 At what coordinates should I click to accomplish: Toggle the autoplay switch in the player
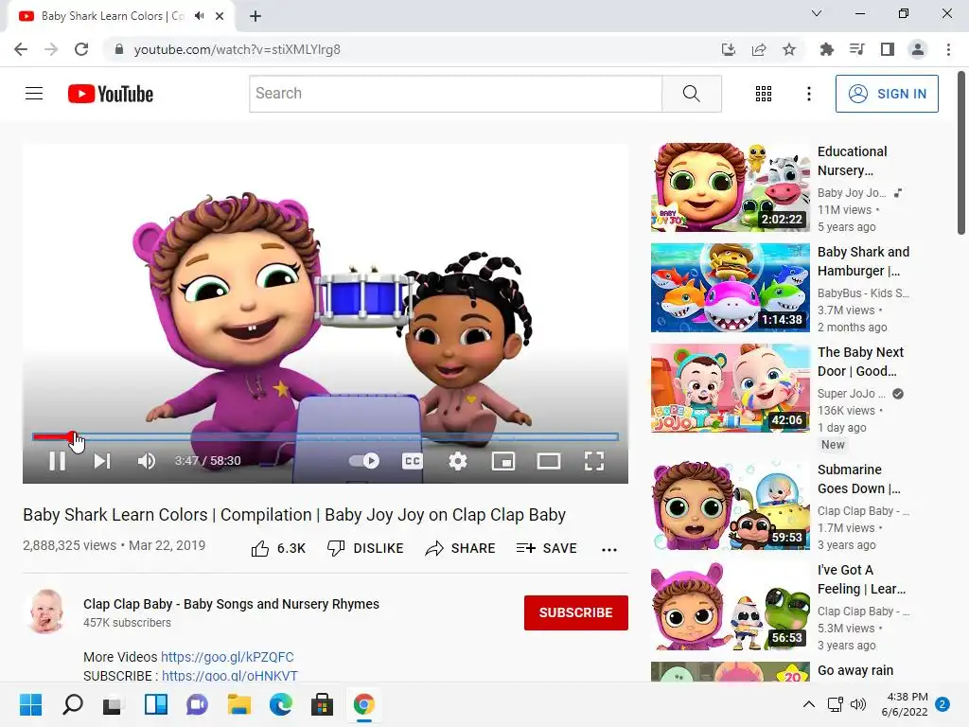[364, 461]
